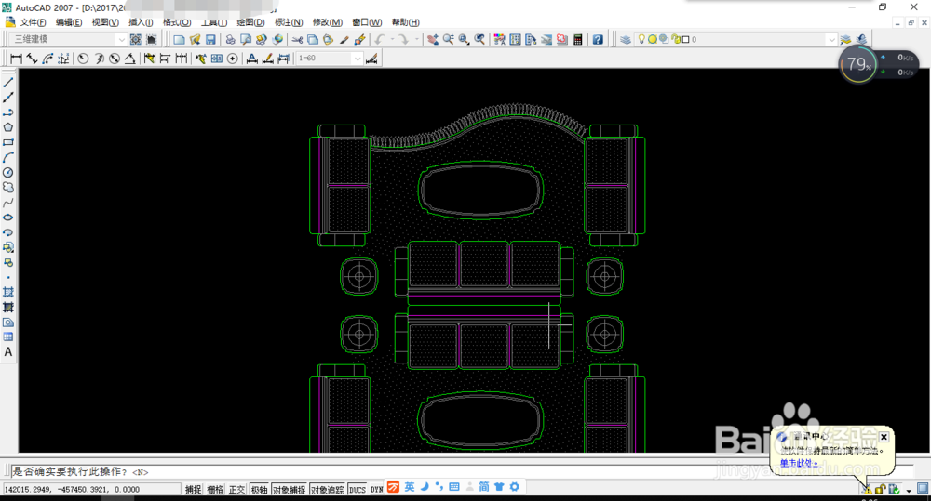Viewport: 931px width, 501px height.
Task: Open the 帮助(H) menu
Action: tap(406, 22)
